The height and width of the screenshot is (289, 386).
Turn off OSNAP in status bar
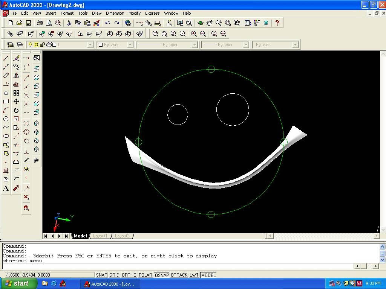(x=162, y=275)
